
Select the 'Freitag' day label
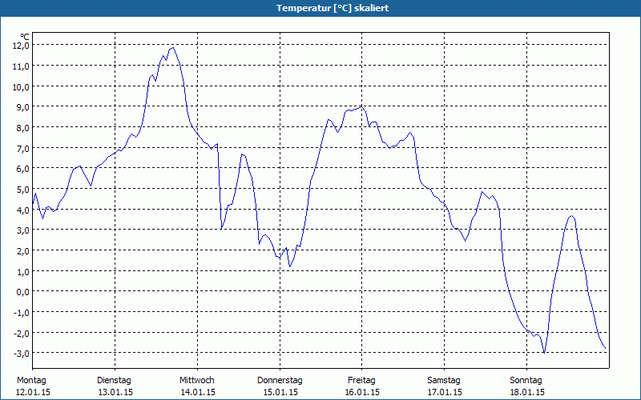[x=361, y=381]
